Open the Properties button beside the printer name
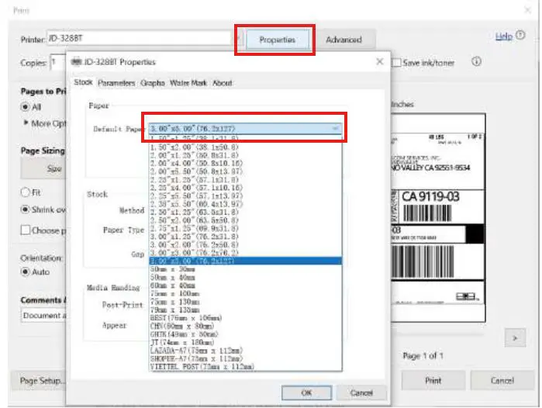Screen dimensions: 542x408 [278, 40]
